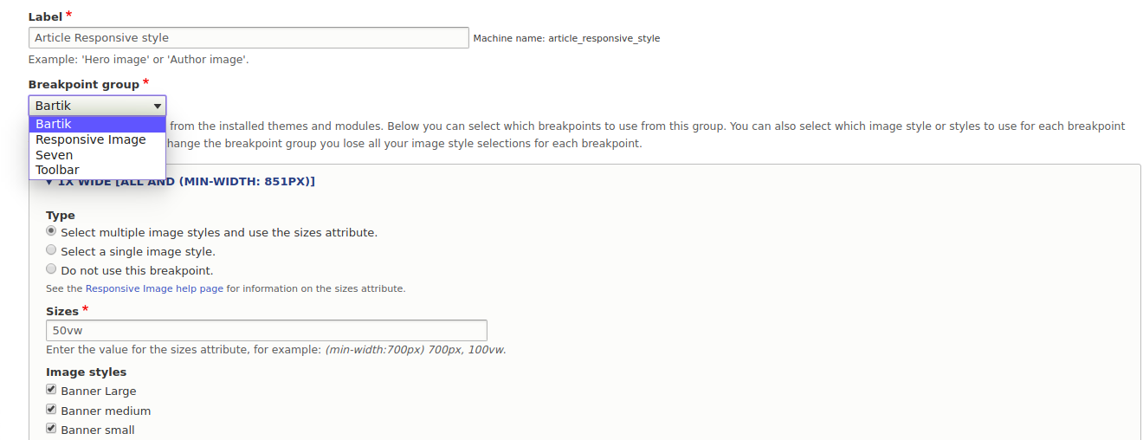Open the Responsive Image help page link
Viewport: 1143px width, 440px height.
point(154,288)
